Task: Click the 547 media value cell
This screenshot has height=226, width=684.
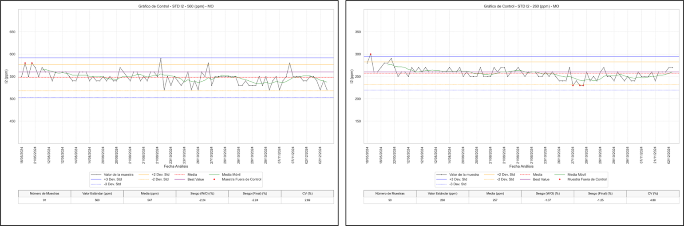Action: [150, 201]
